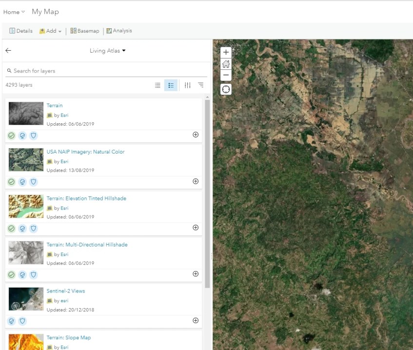
Task: Click authoritative badge on USA NAIP card
Action: (x=11, y=182)
